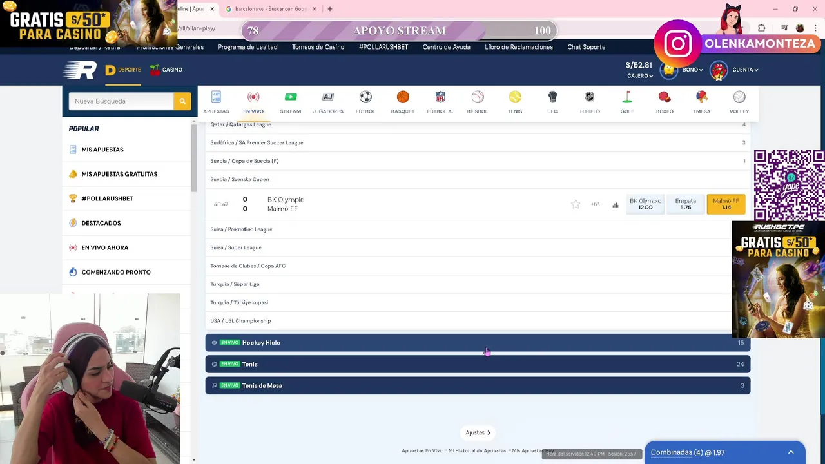Expand the Cuenta dropdown

(745, 70)
